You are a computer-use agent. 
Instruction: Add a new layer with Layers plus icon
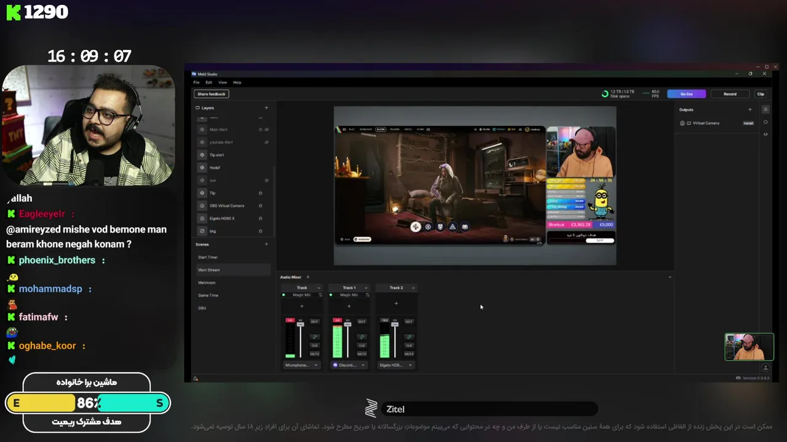pyautogui.click(x=266, y=107)
